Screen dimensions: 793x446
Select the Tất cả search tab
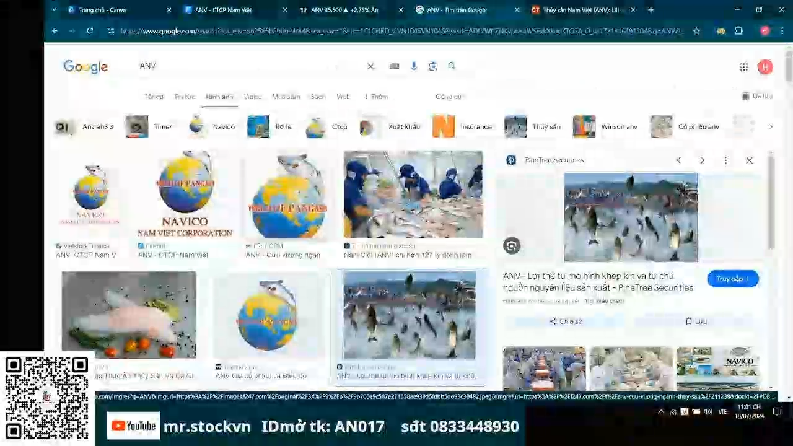coord(154,97)
